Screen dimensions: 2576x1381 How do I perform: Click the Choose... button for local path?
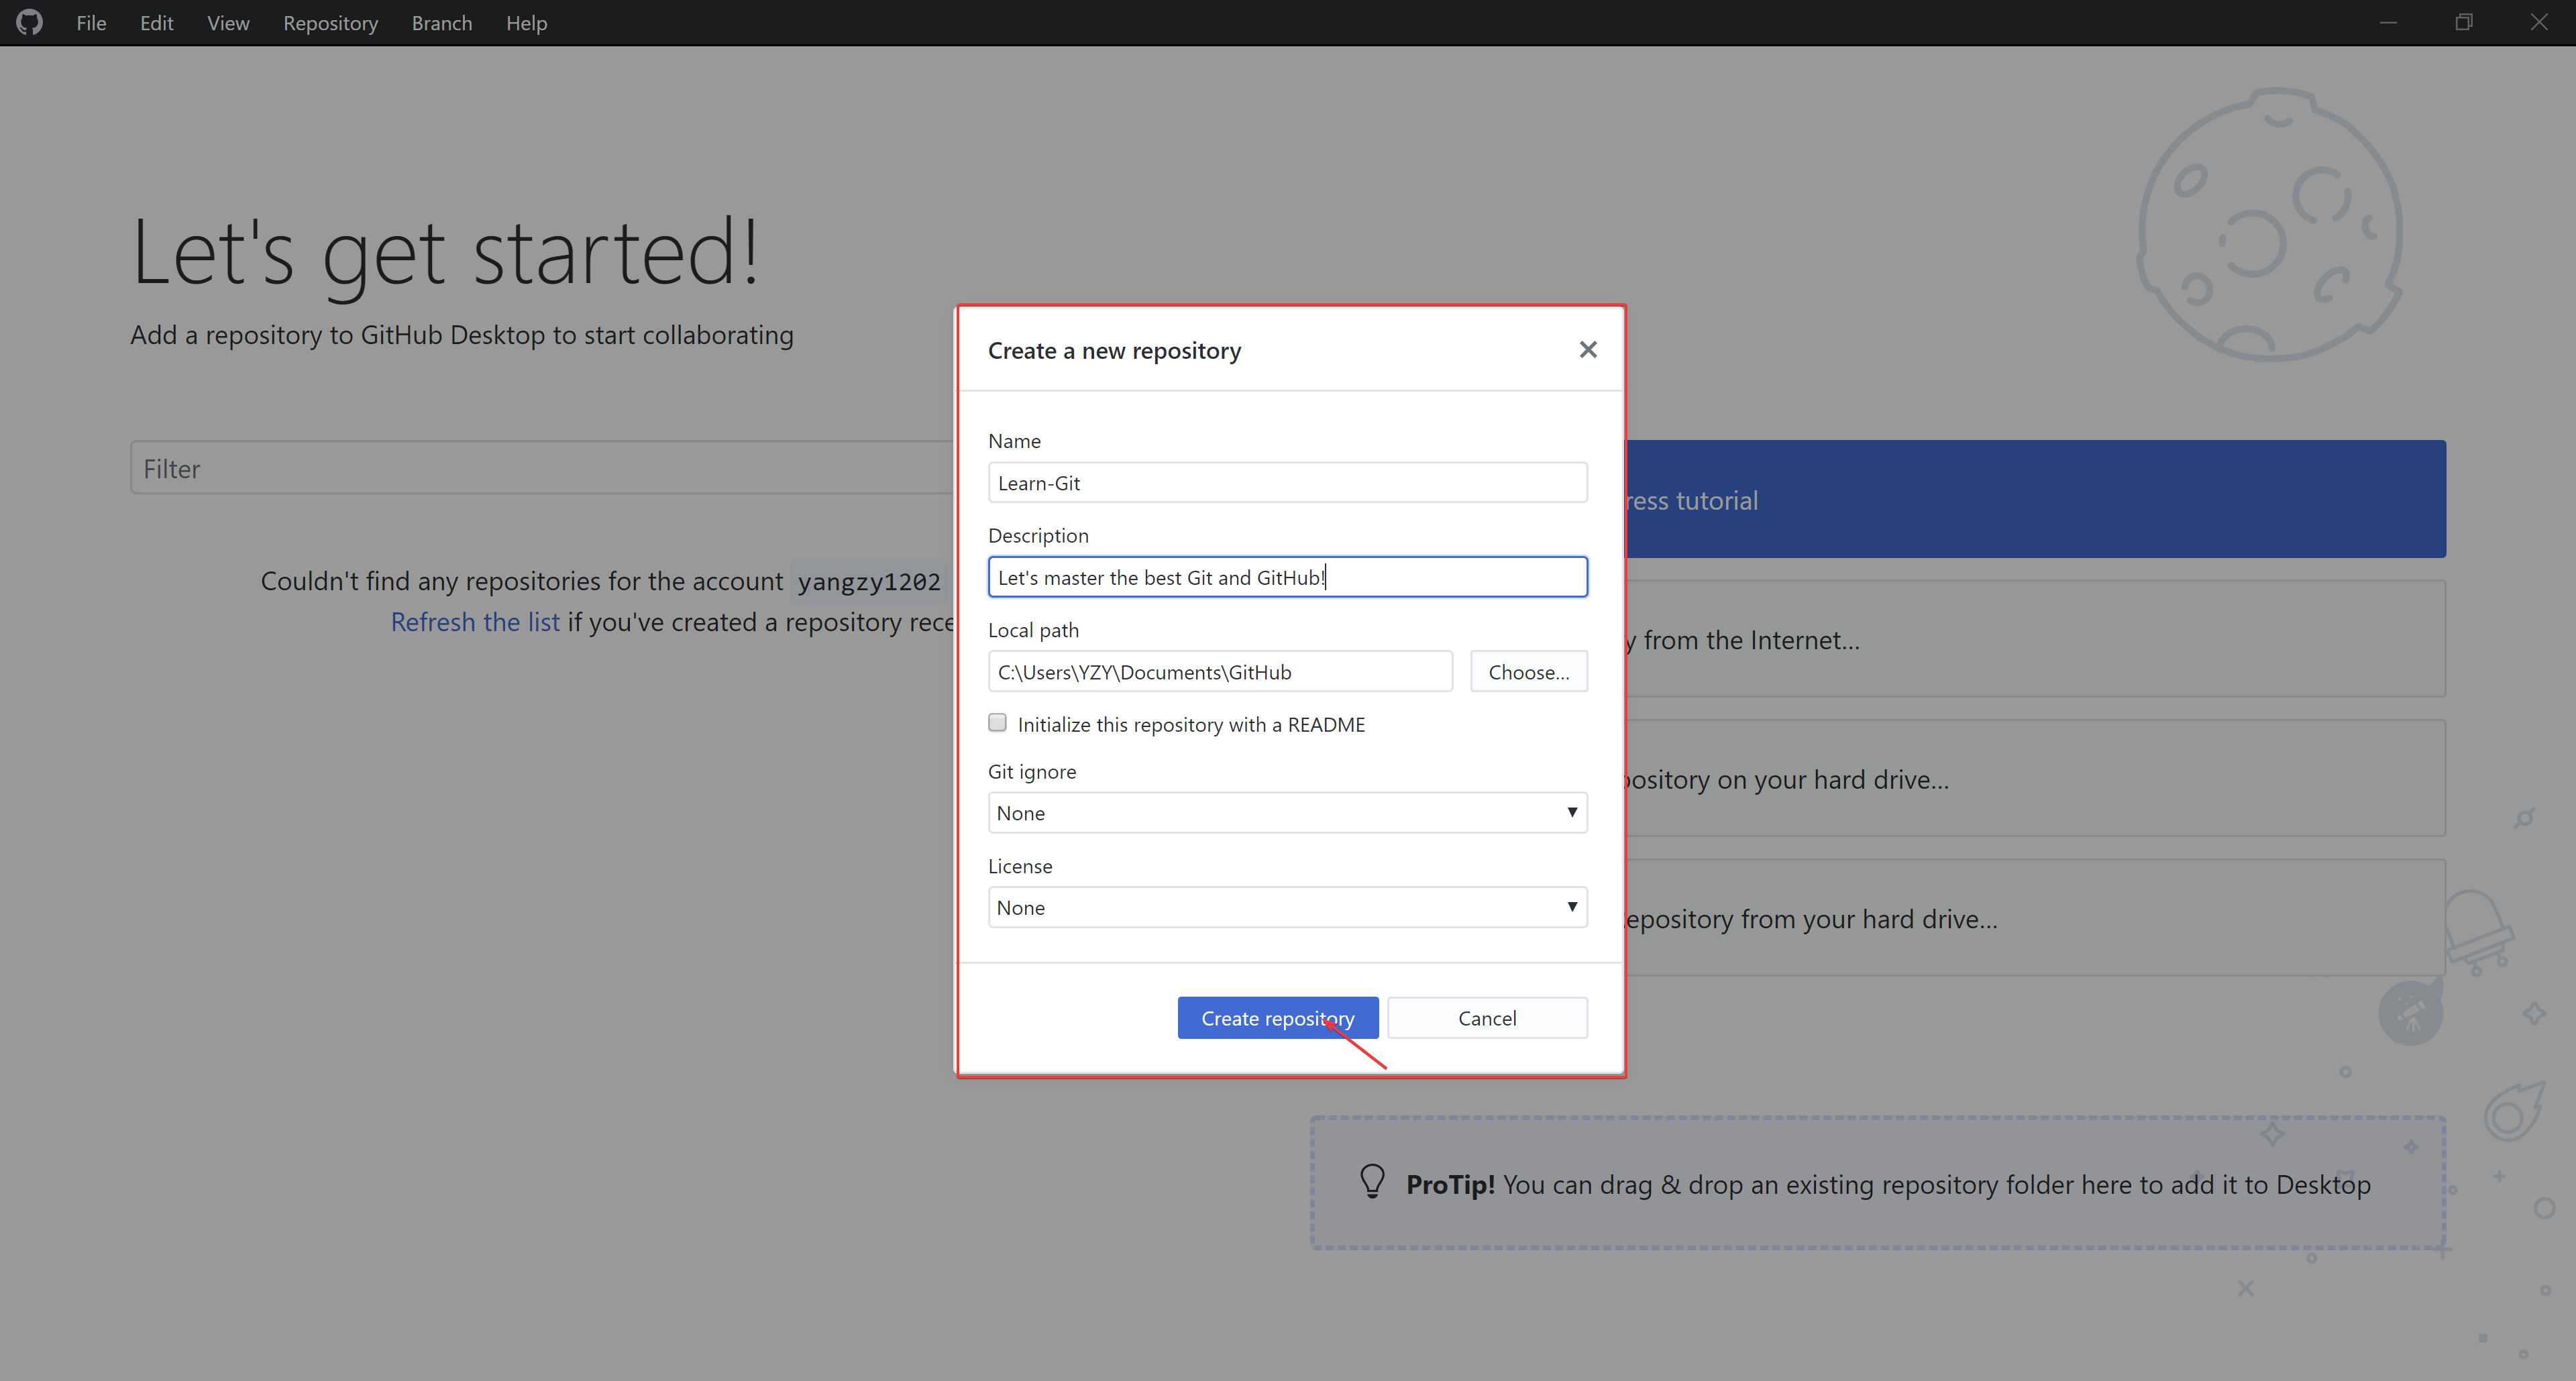1528,672
